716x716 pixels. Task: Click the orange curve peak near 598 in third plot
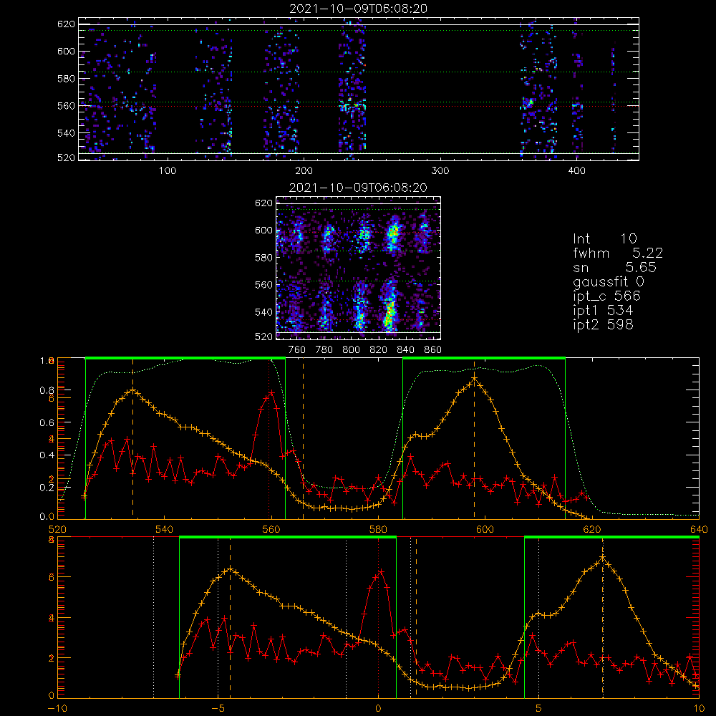point(475,378)
